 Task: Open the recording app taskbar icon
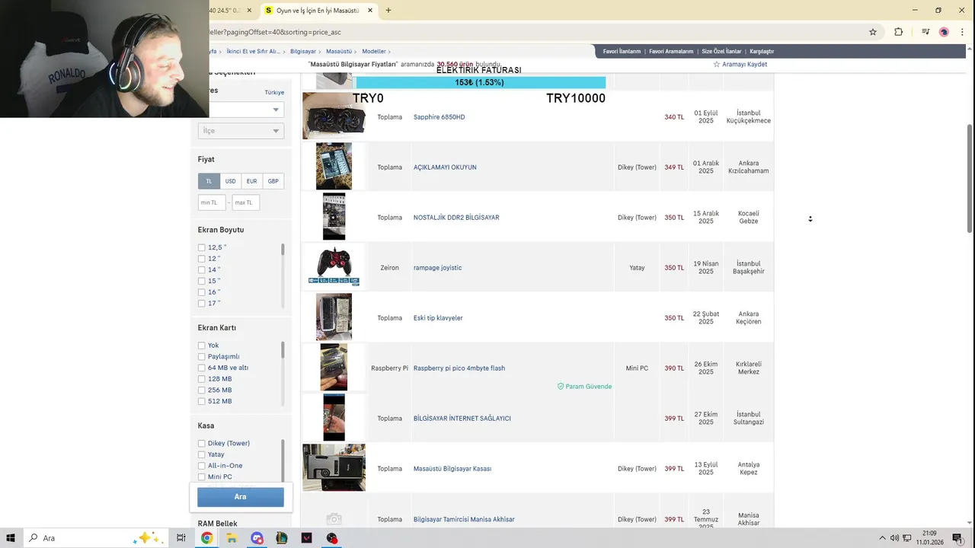coord(332,538)
